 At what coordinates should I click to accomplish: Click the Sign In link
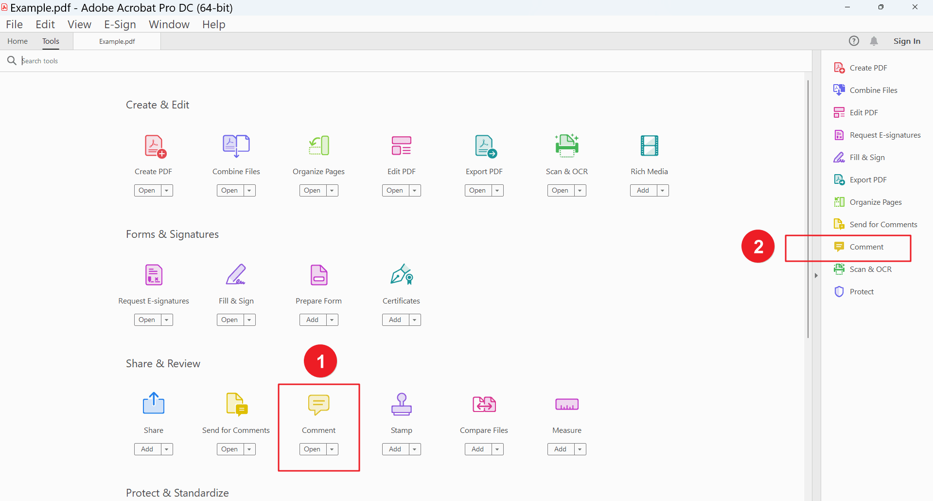tap(907, 41)
